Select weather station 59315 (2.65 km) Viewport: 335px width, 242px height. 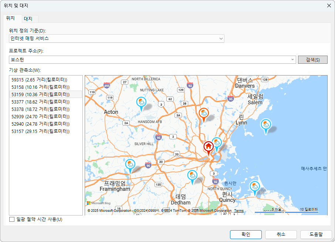click(46, 80)
